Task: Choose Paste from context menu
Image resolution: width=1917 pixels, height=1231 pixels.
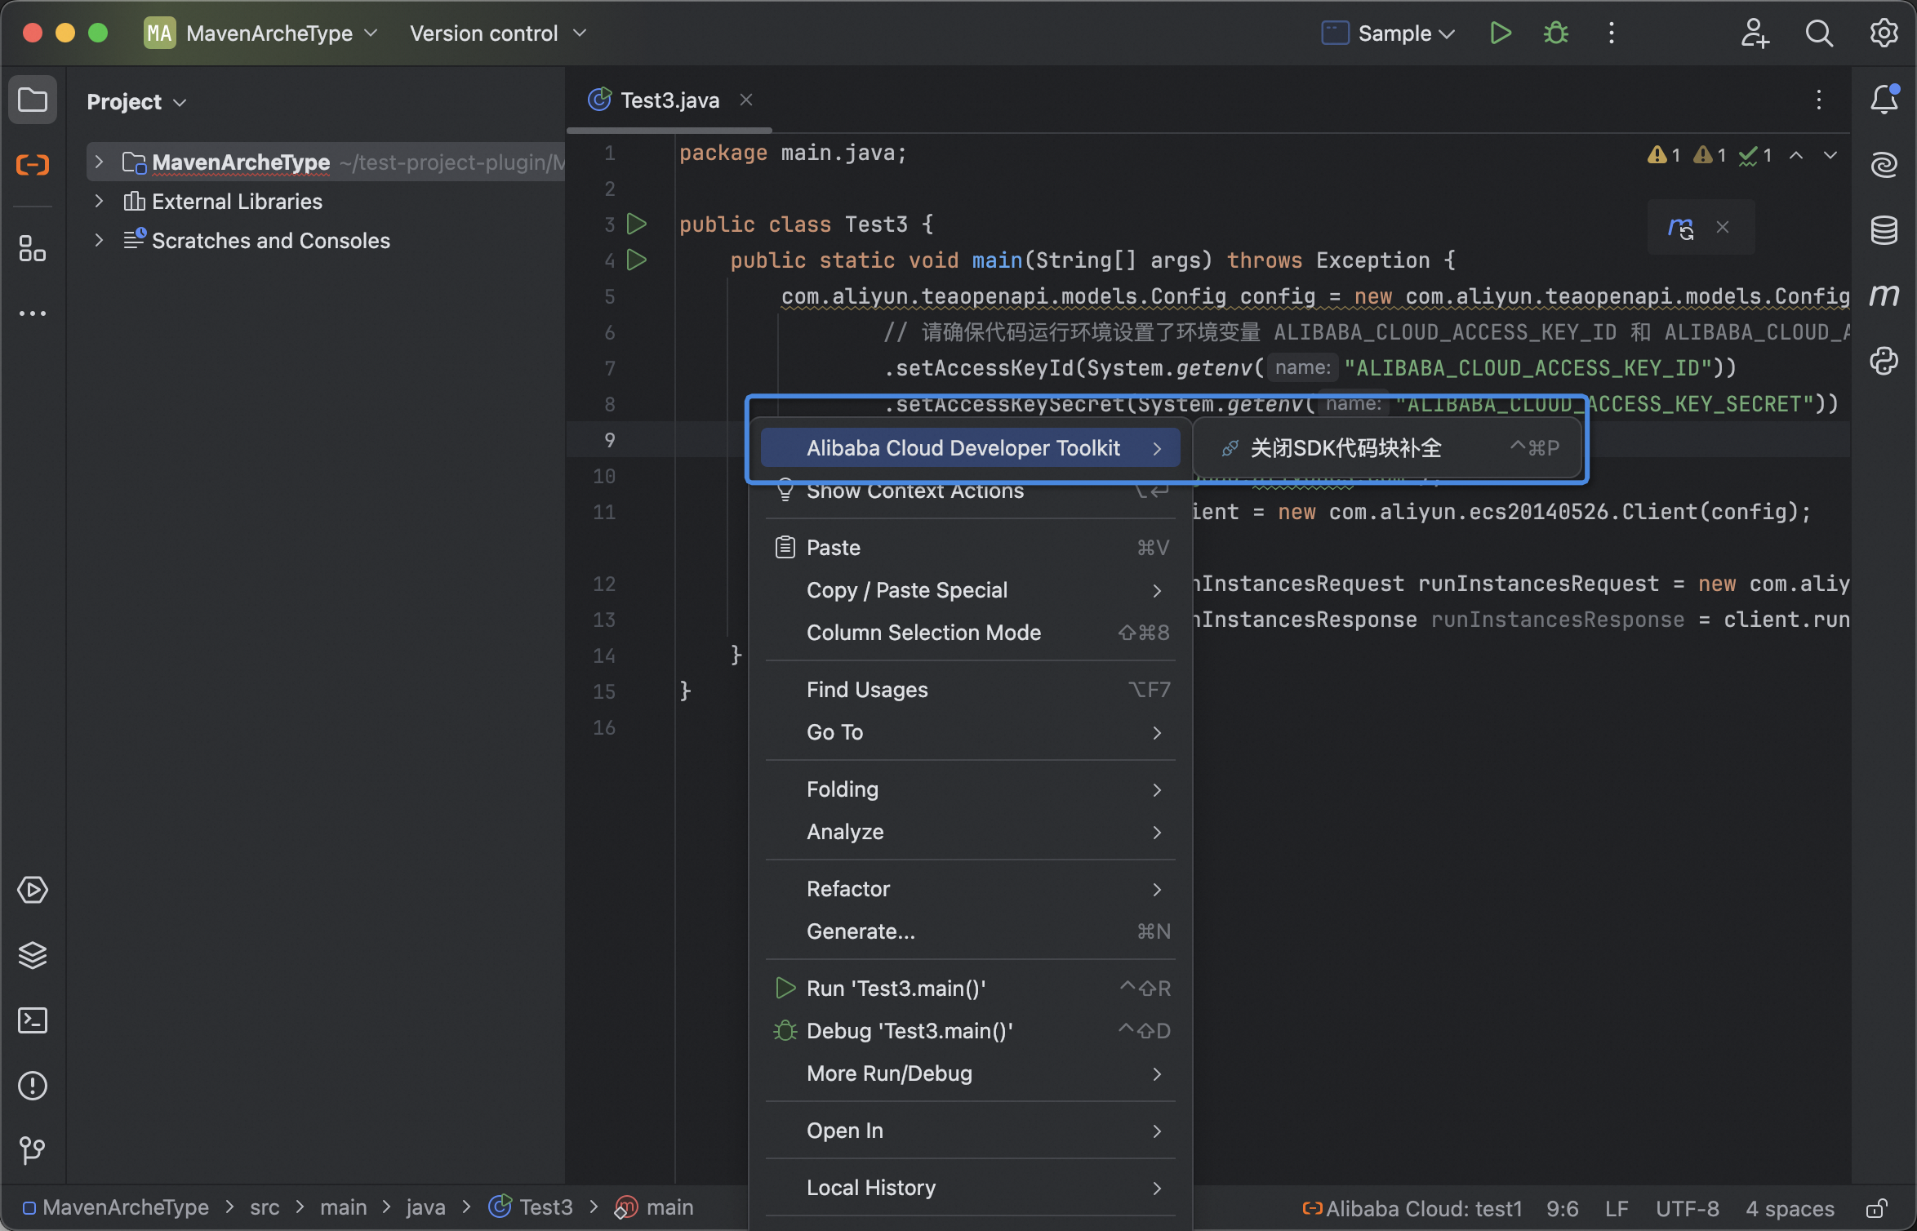Action: click(x=970, y=548)
